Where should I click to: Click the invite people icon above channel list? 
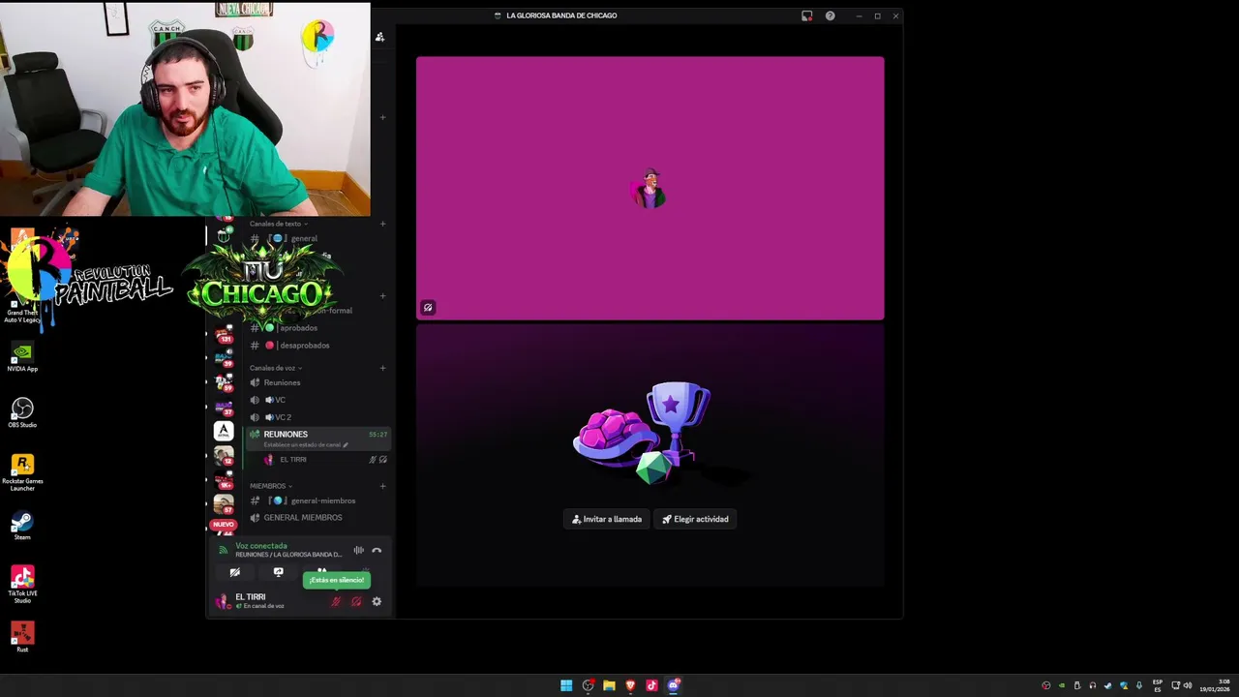click(x=379, y=37)
